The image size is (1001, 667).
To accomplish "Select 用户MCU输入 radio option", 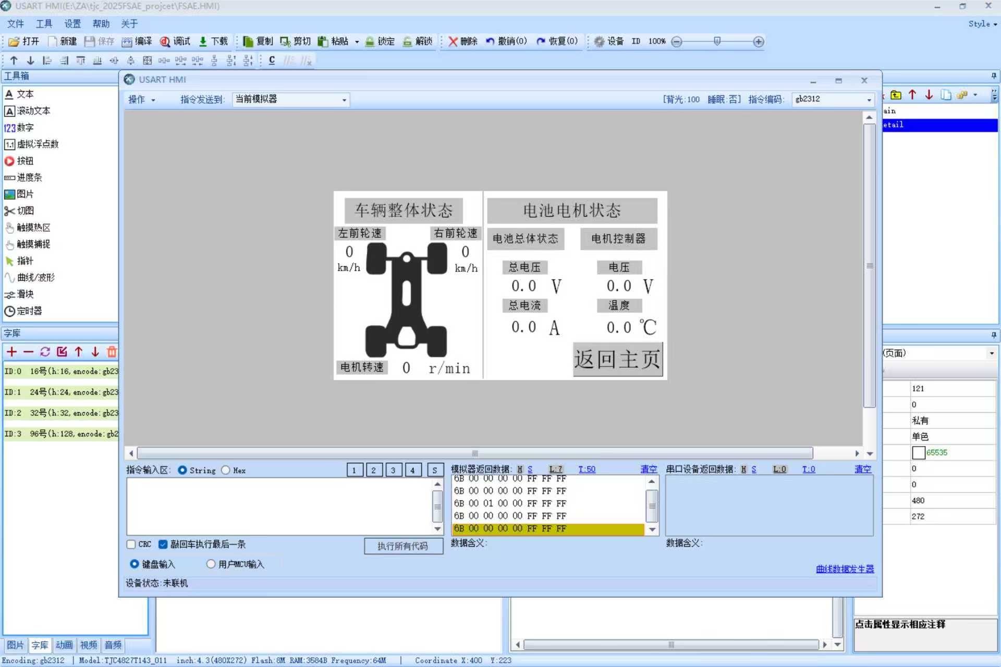I will tap(211, 564).
